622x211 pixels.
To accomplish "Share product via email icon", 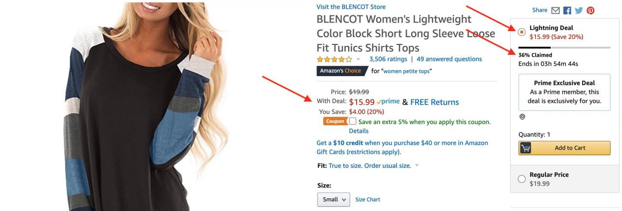I will click(555, 10).
